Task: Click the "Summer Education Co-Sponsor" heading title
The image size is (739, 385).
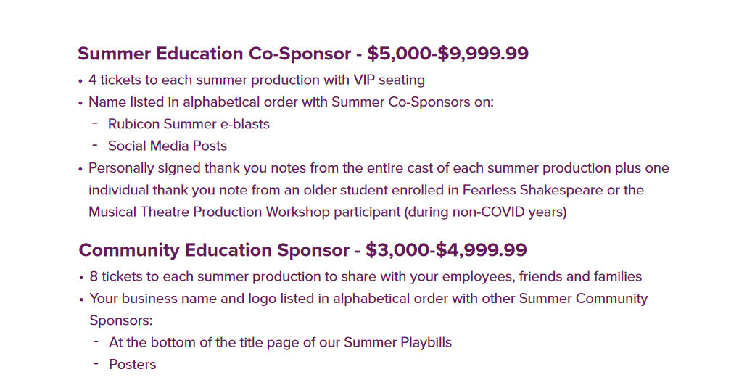Action: point(214,54)
